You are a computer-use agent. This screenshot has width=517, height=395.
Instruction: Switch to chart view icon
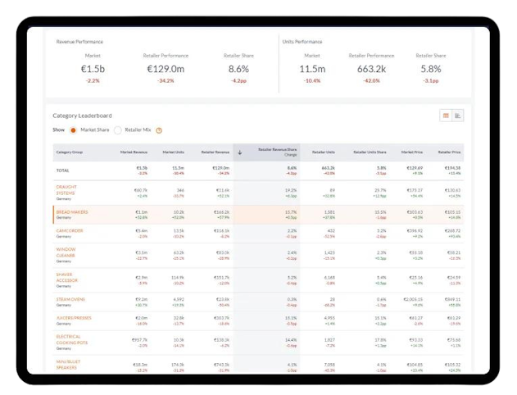pos(457,116)
